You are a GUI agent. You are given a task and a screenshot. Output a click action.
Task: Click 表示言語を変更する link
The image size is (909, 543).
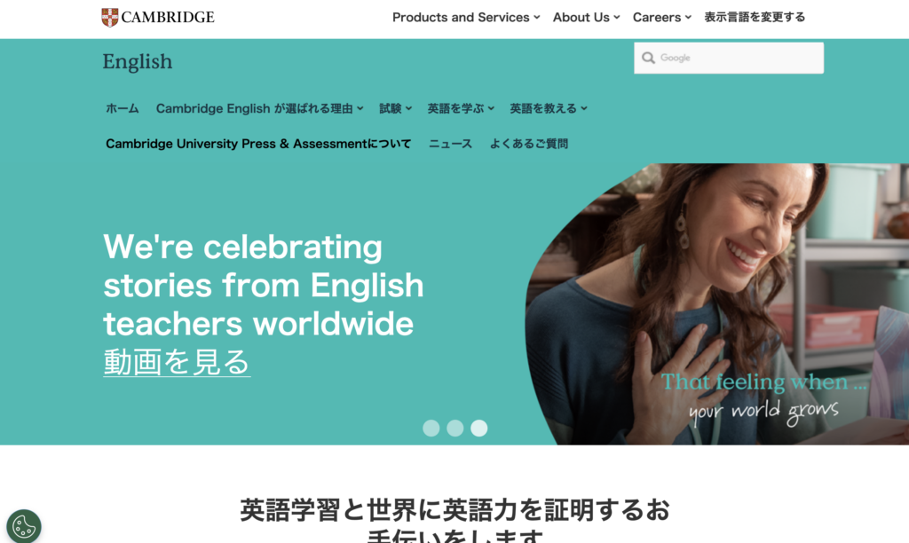tap(755, 18)
